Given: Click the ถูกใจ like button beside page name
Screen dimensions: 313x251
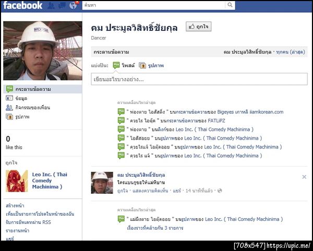Looking at the screenshot, I should (198, 27).
